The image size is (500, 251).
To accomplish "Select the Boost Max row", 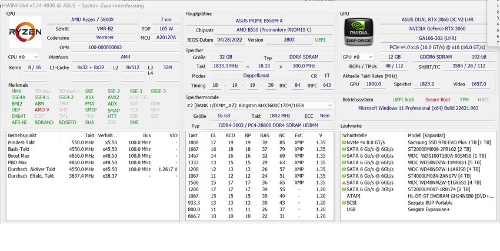I will [93, 155].
